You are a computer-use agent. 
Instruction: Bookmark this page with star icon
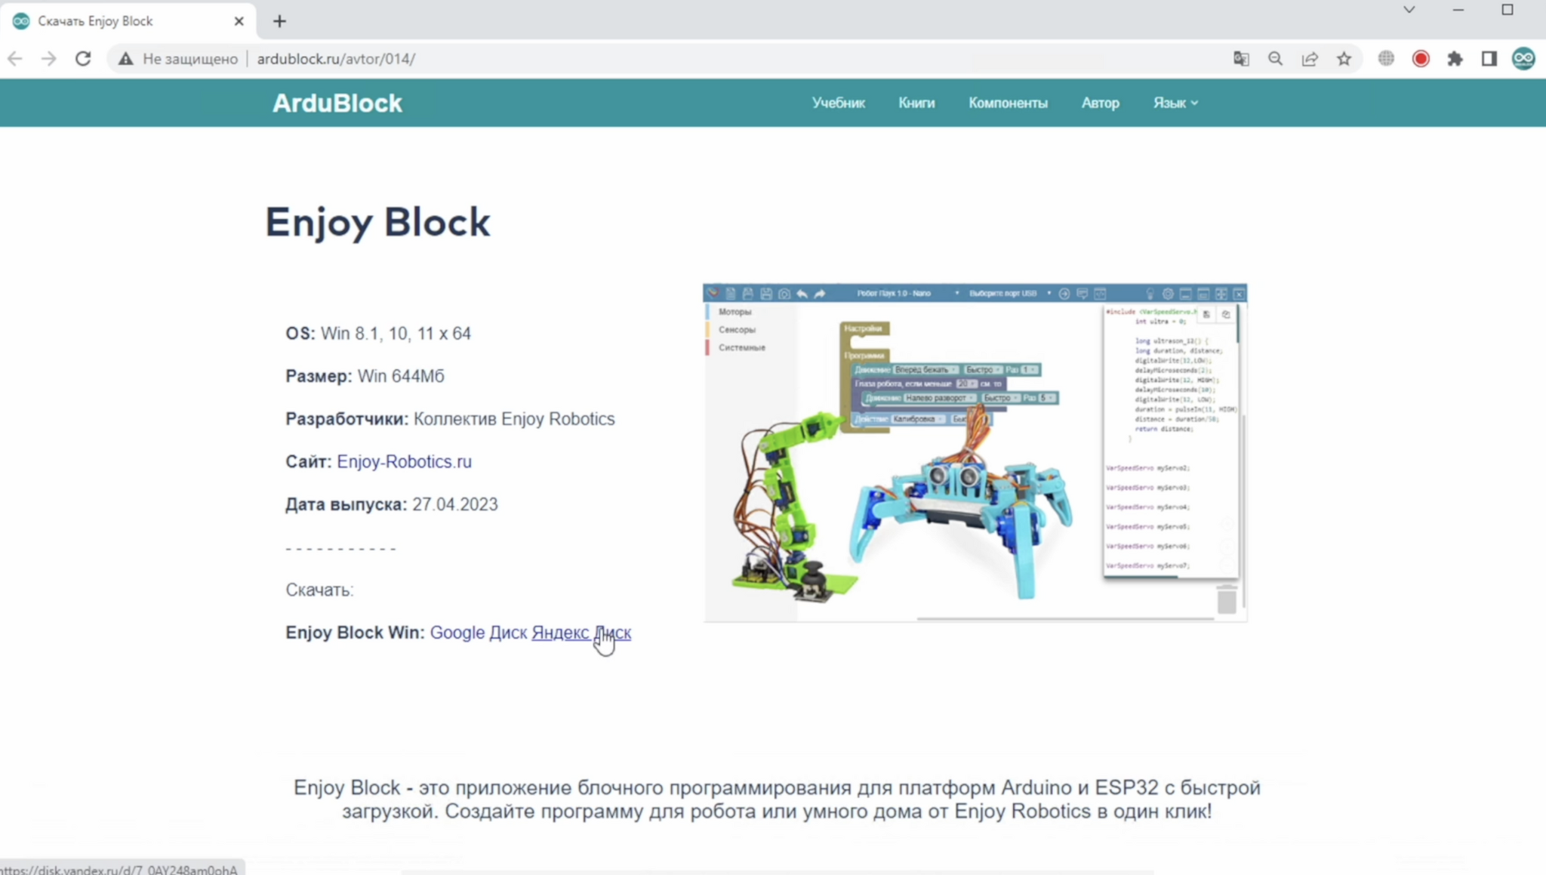click(x=1344, y=59)
